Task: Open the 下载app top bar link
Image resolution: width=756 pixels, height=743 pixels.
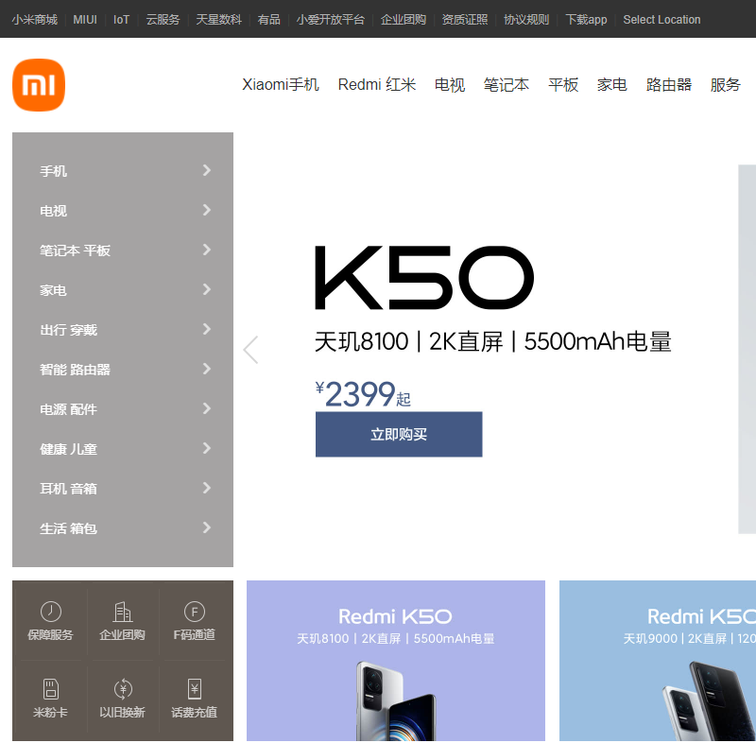Action: [586, 20]
